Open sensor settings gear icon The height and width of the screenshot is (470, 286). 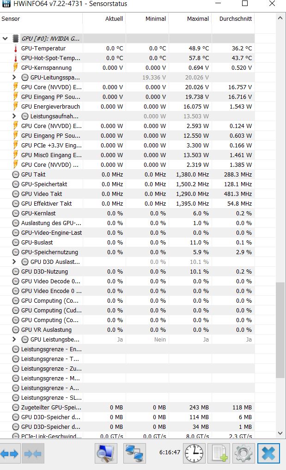pyautogui.click(x=243, y=453)
